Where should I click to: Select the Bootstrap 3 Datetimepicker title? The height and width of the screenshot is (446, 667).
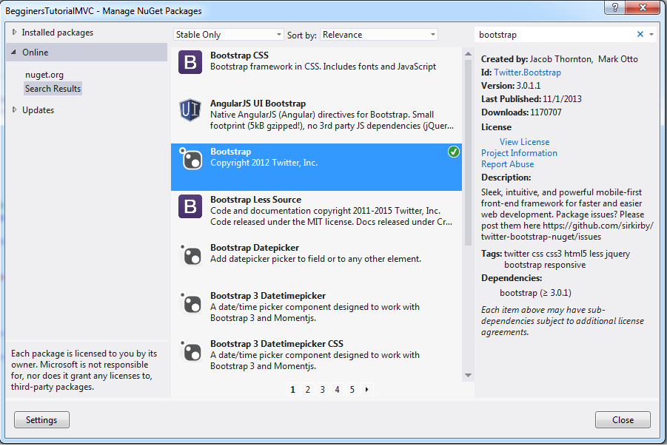click(x=268, y=296)
